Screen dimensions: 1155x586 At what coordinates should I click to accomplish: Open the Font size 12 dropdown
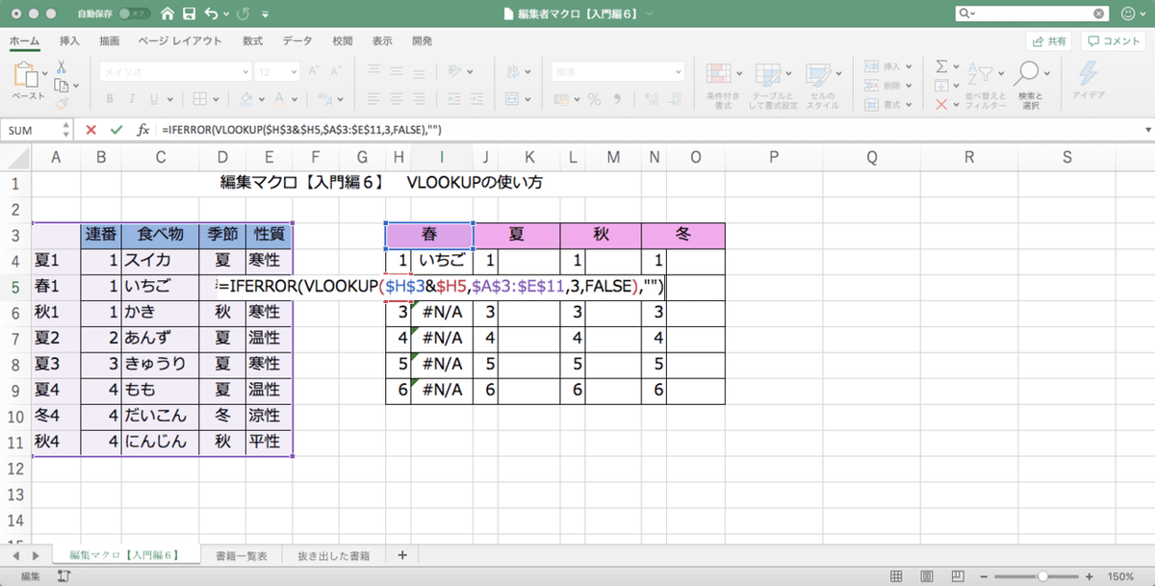293,71
